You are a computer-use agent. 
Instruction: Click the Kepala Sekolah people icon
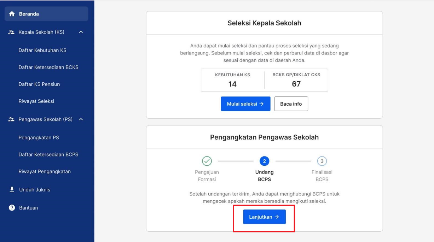pyautogui.click(x=11, y=32)
